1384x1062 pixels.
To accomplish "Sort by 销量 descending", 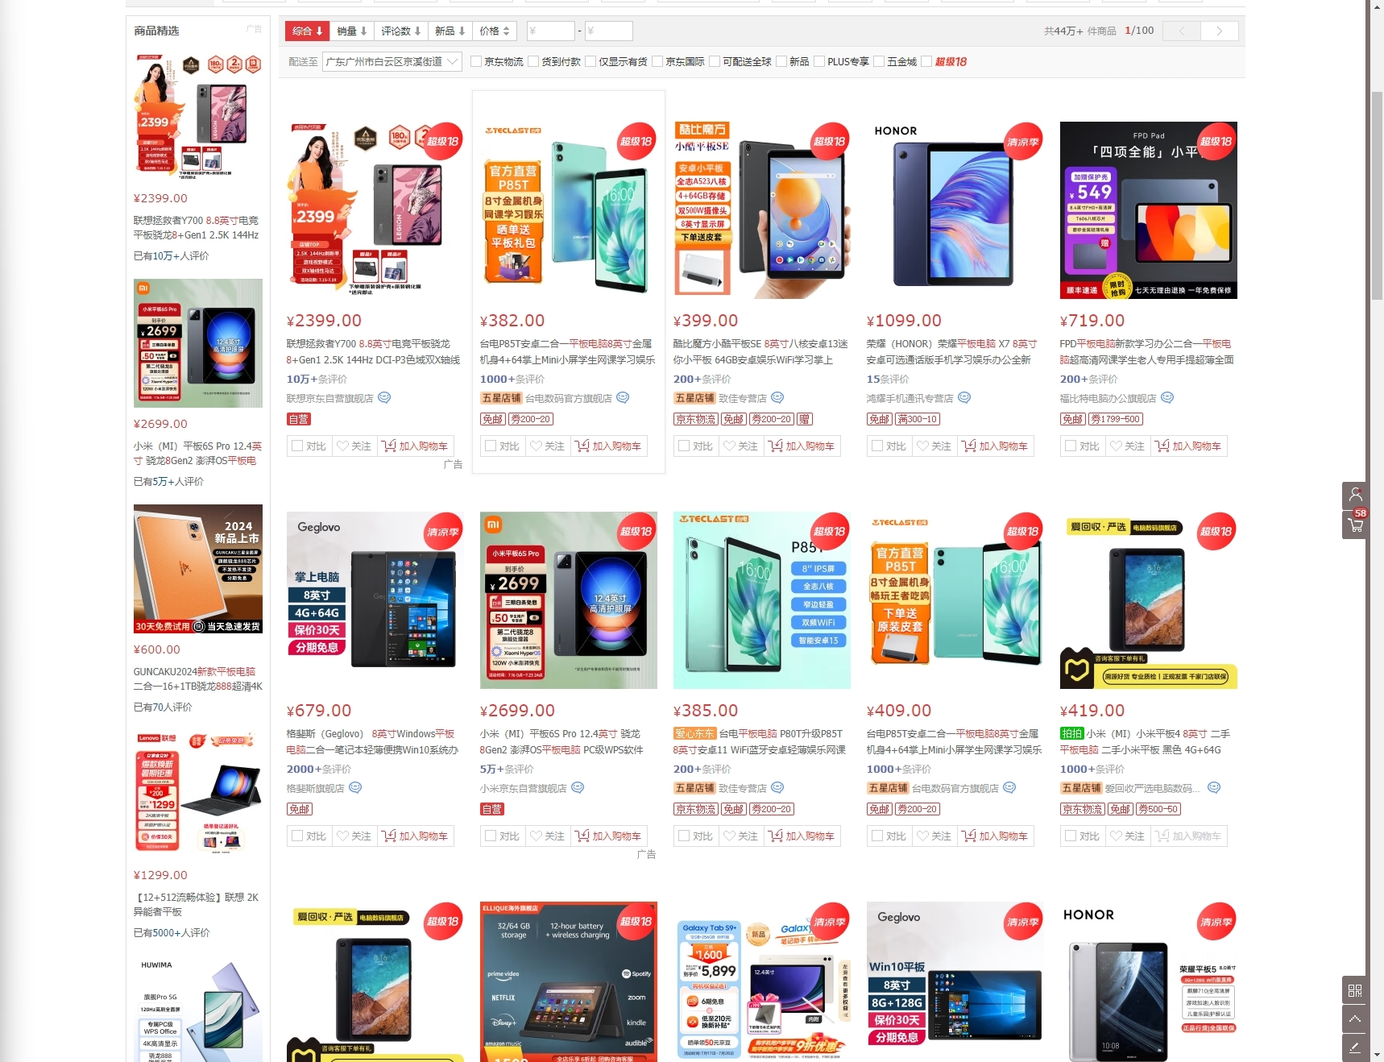I will 352,31.
